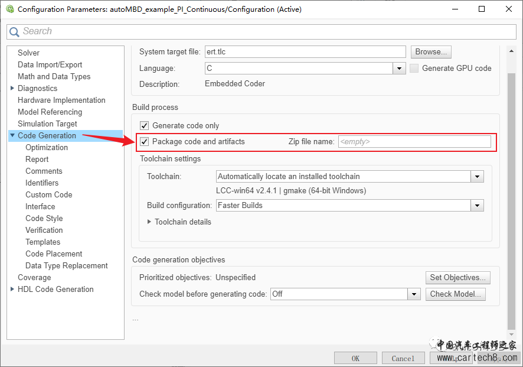Screen dimensions: 523x367
Task: Select Verification under Code Generation
Action: pyautogui.click(x=44, y=230)
